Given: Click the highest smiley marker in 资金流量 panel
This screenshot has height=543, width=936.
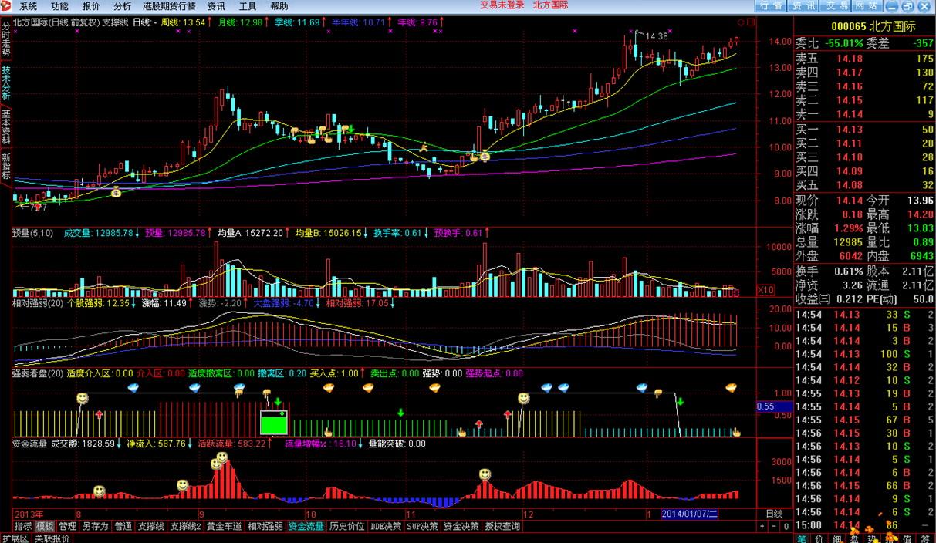Looking at the screenshot, I should click(x=222, y=457).
